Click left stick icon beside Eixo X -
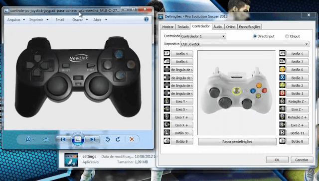 [x=167, y=109]
